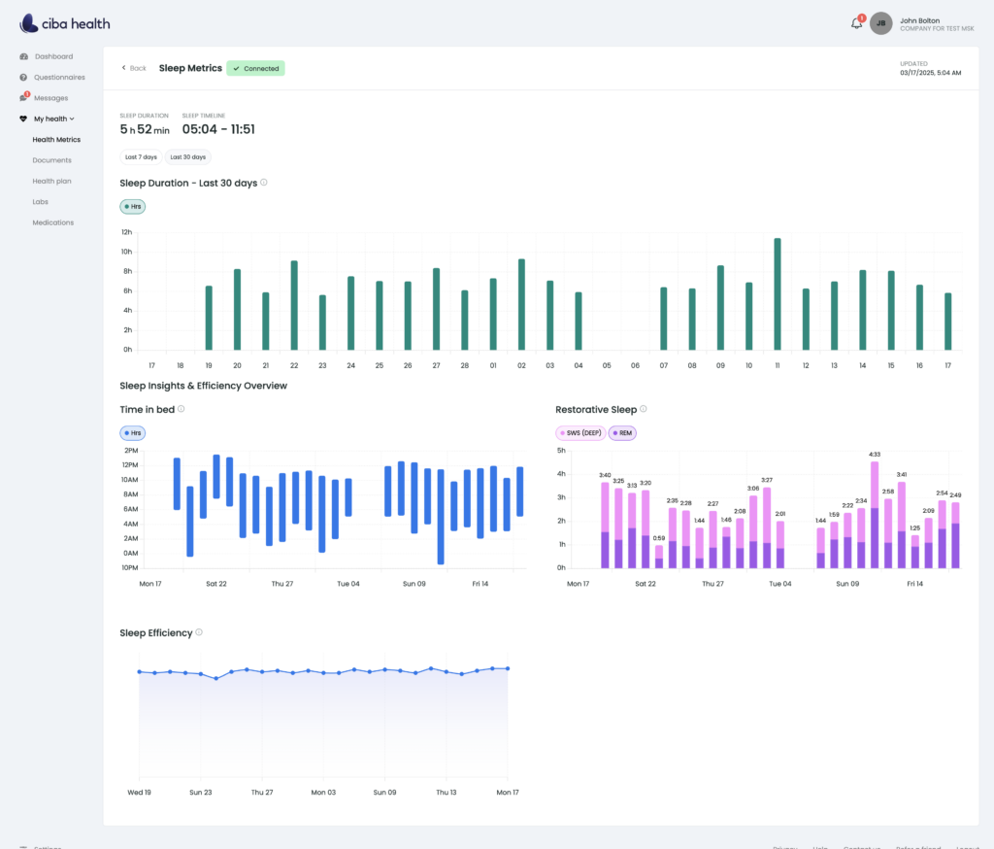This screenshot has height=849, width=994.
Task: Click the 'Sleep Metrics' page title
Action: pos(190,68)
